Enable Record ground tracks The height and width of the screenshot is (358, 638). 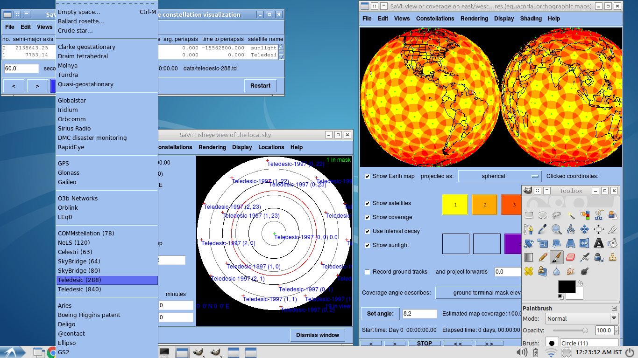(x=368, y=272)
